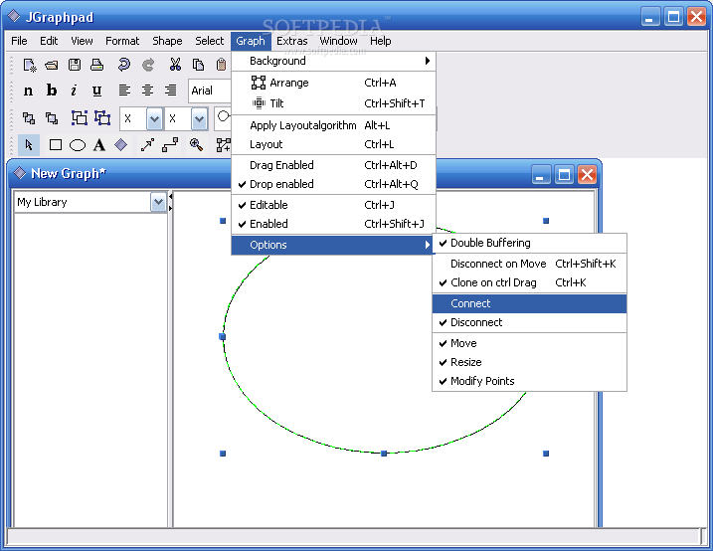Image resolution: width=713 pixels, height=551 pixels.
Task: Open the first X combo box arrow
Action: (x=154, y=119)
